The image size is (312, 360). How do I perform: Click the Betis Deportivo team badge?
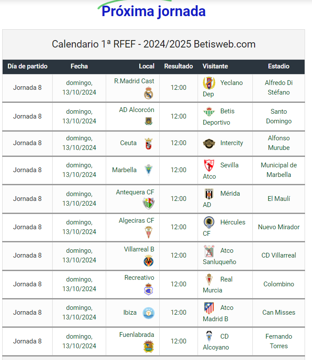[209, 112]
